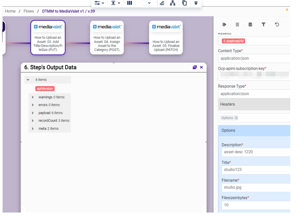Open the white color swatch dropdown
304x219 pixels.
point(146,3)
